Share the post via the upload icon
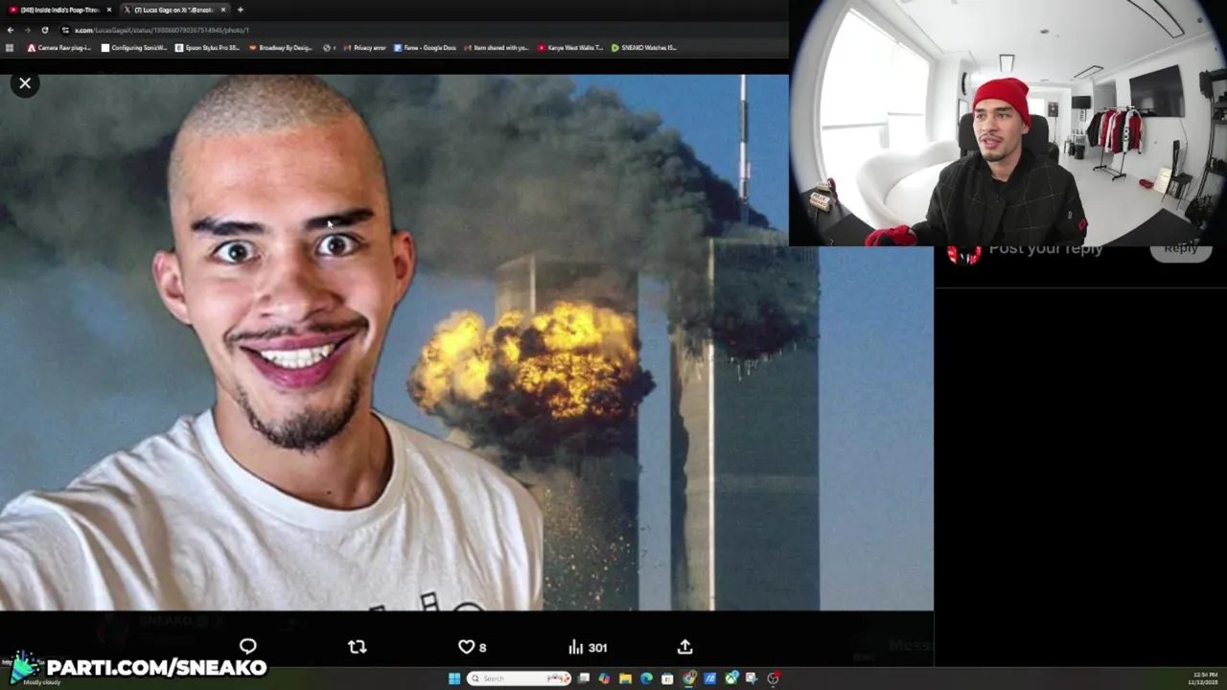Screen dimensions: 1227x690 [x=684, y=647]
